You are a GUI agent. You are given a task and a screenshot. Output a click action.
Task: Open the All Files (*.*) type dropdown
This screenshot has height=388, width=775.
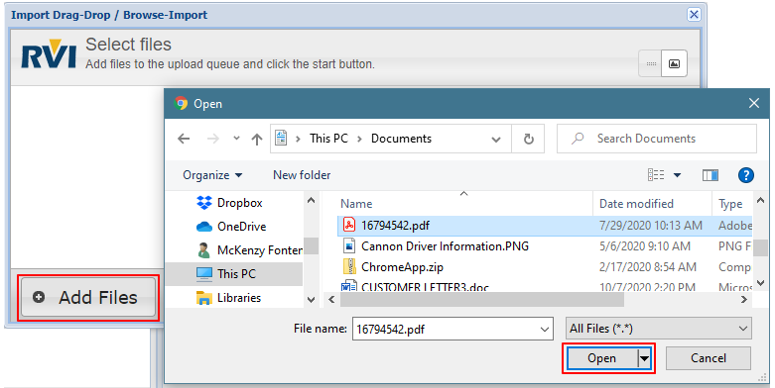tap(658, 329)
